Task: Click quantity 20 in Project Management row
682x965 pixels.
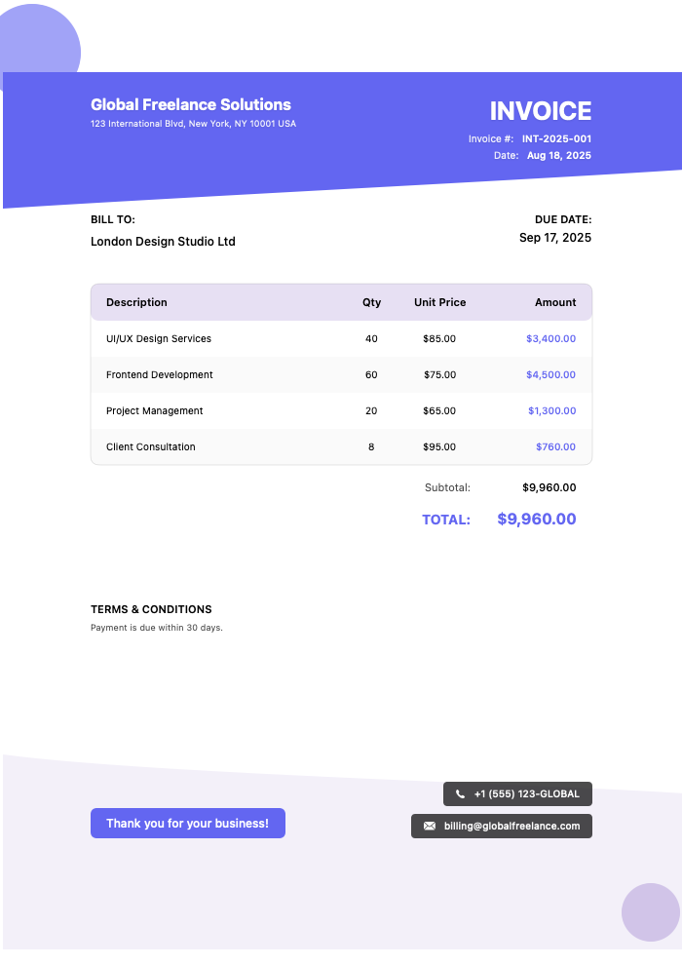Action: (x=371, y=411)
